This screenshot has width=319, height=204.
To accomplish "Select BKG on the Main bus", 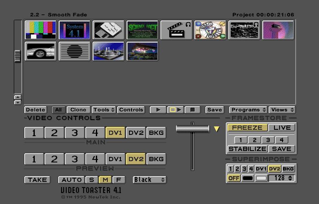I will pos(156,133).
